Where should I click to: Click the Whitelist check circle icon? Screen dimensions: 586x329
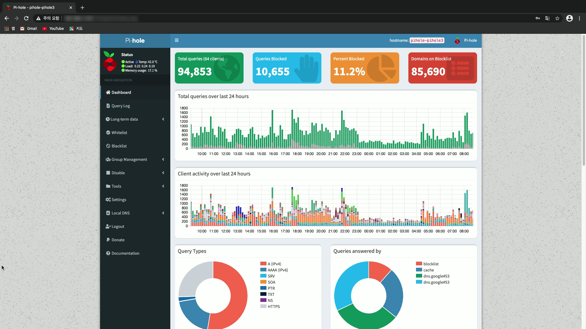[x=108, y=133]
